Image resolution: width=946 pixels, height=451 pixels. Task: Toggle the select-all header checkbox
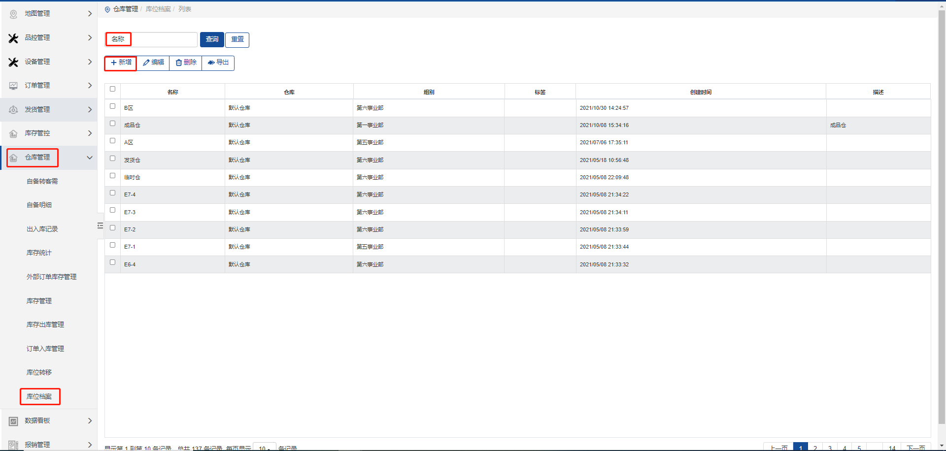112,89
